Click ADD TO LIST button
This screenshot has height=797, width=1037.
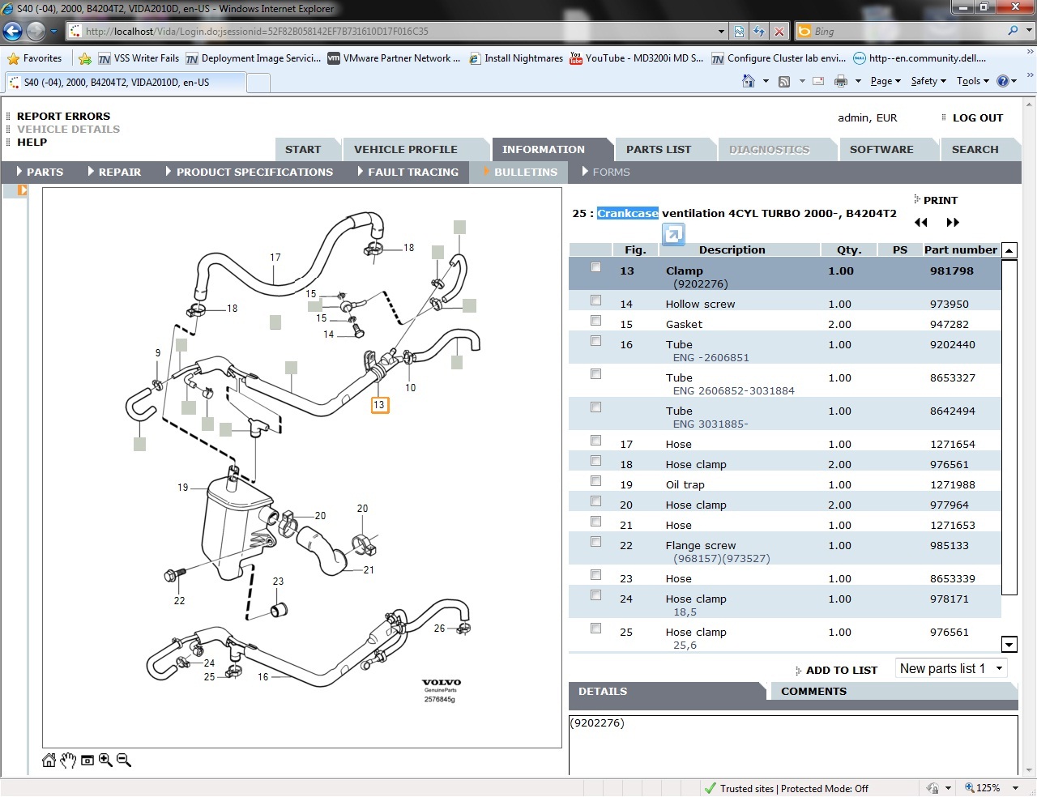click(841, 670)
